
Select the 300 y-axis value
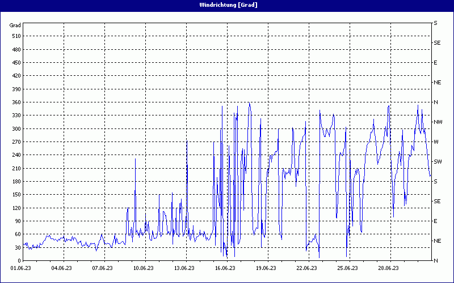coord(16,129)
